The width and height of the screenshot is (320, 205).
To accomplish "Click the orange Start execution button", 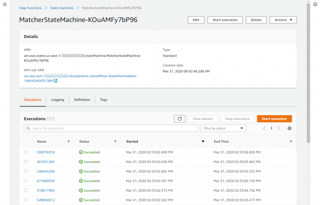I will pos(274,118).
